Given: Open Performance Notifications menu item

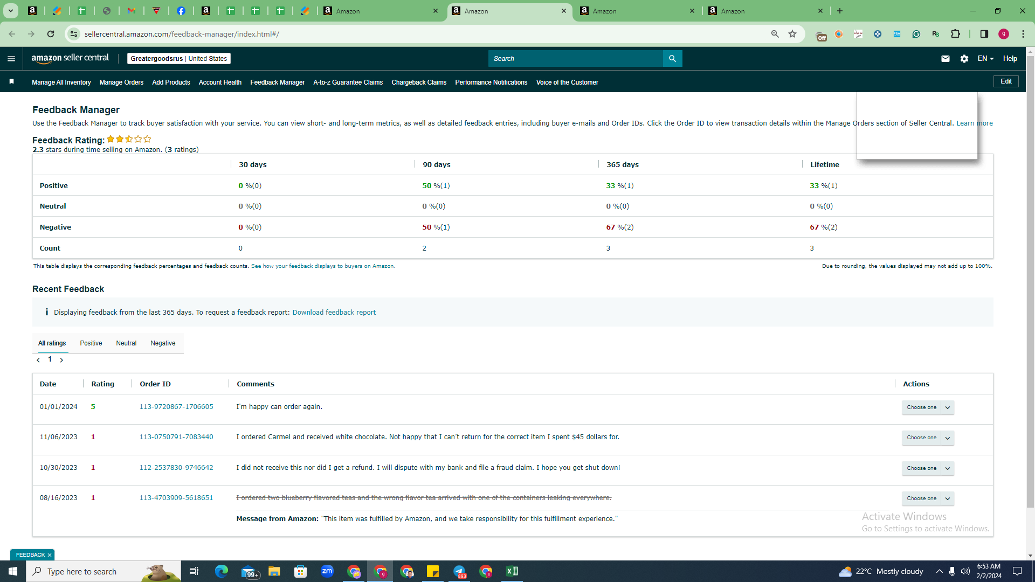Looking at the screenshot, I should pos(491,82).
